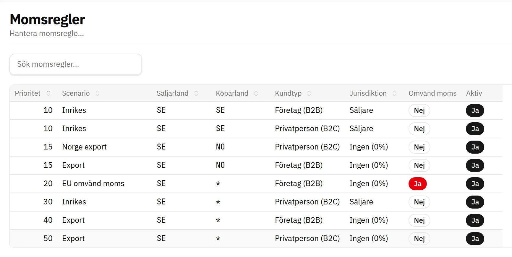This screenshot has height=257, width=512.
Task: Click the sort icon beside Säljarland
Action: pos(196,93)
